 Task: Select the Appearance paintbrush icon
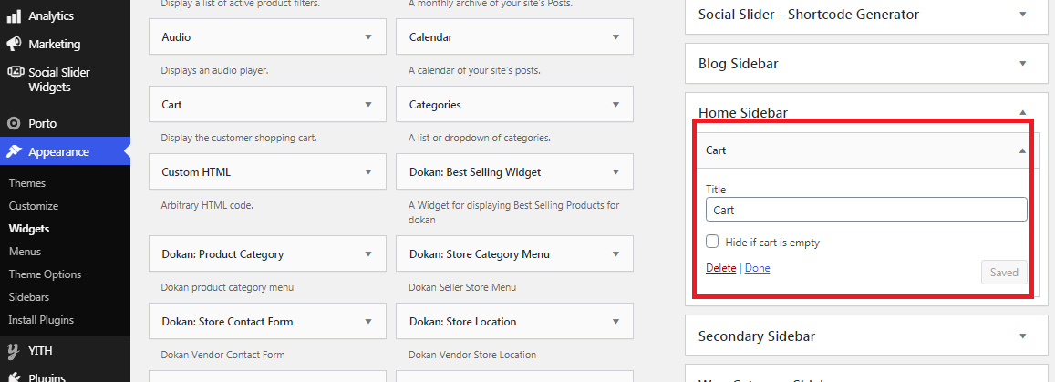tap(14, 152)
